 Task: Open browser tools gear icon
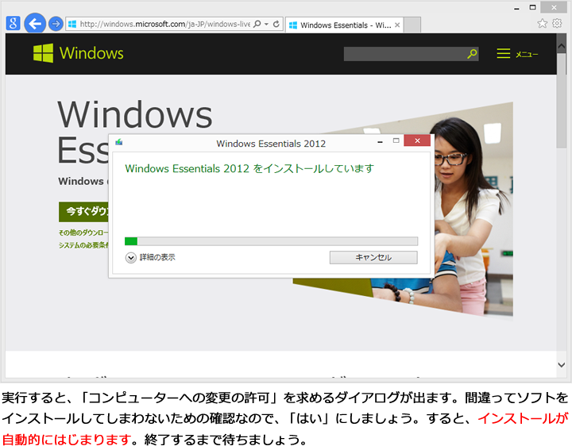[x=557, y=23]
